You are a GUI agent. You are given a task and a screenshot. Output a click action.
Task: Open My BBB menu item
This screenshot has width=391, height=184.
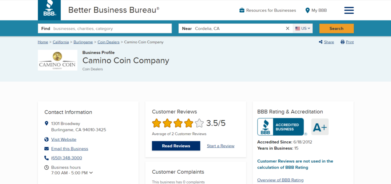tap(316, 10)
